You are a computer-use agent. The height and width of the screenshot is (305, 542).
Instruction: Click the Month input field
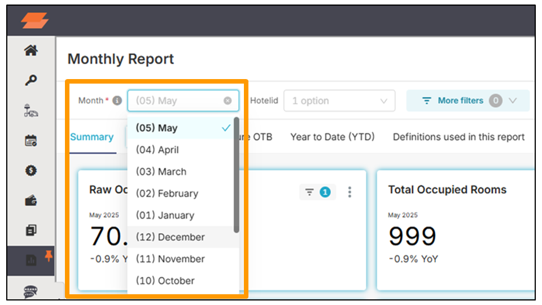coord(183,101)
